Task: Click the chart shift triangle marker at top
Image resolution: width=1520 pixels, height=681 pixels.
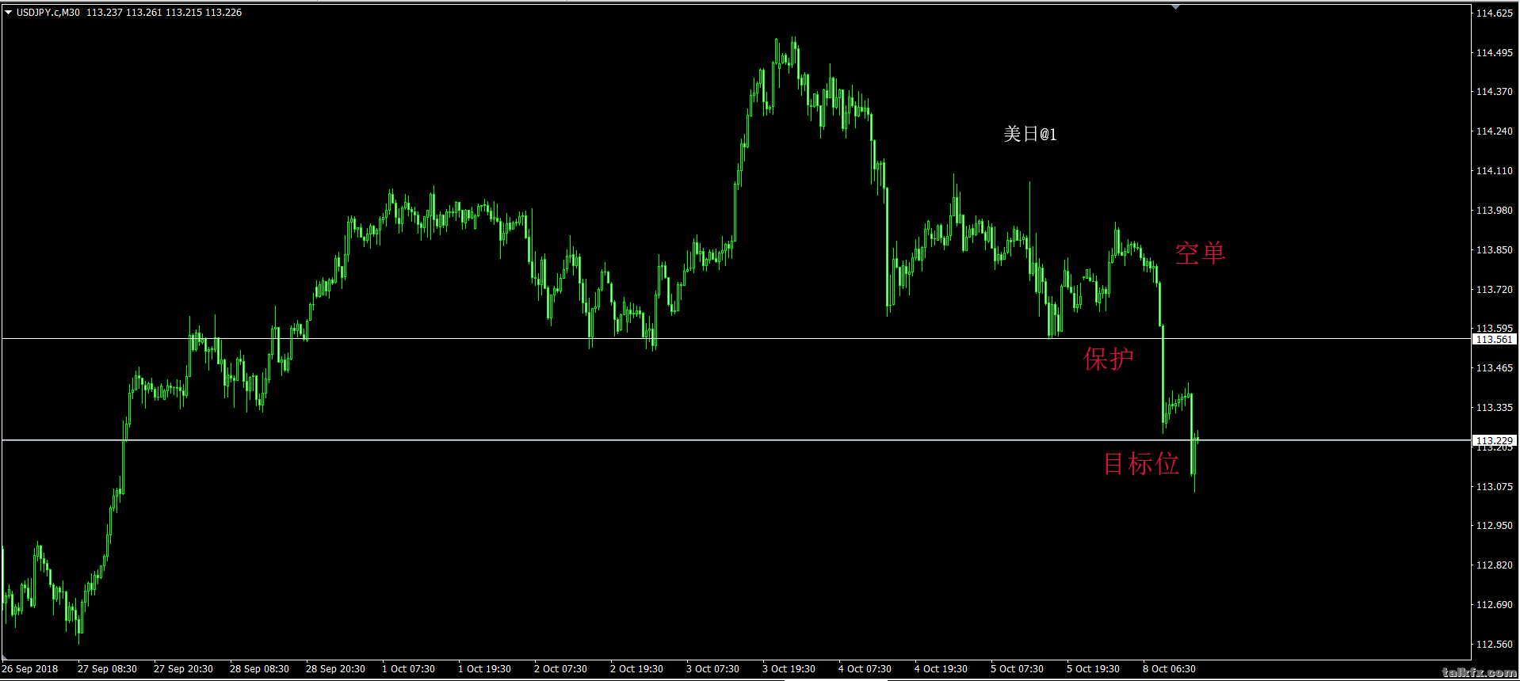Action: [x=1176, y=6]
